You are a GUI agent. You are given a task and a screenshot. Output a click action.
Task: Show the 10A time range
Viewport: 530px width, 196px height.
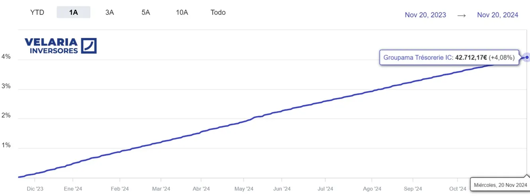pos(182,12)
